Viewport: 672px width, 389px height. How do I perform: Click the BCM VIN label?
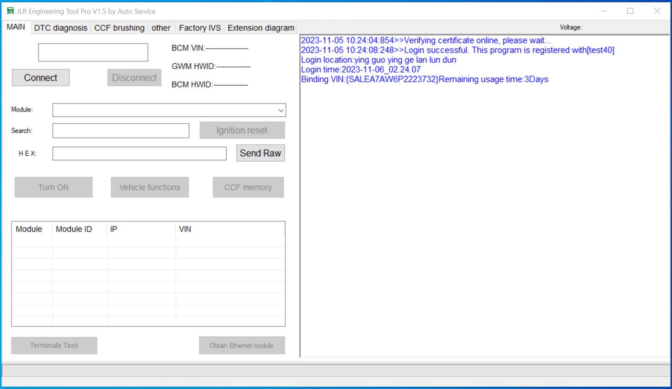tap(210, 48)
